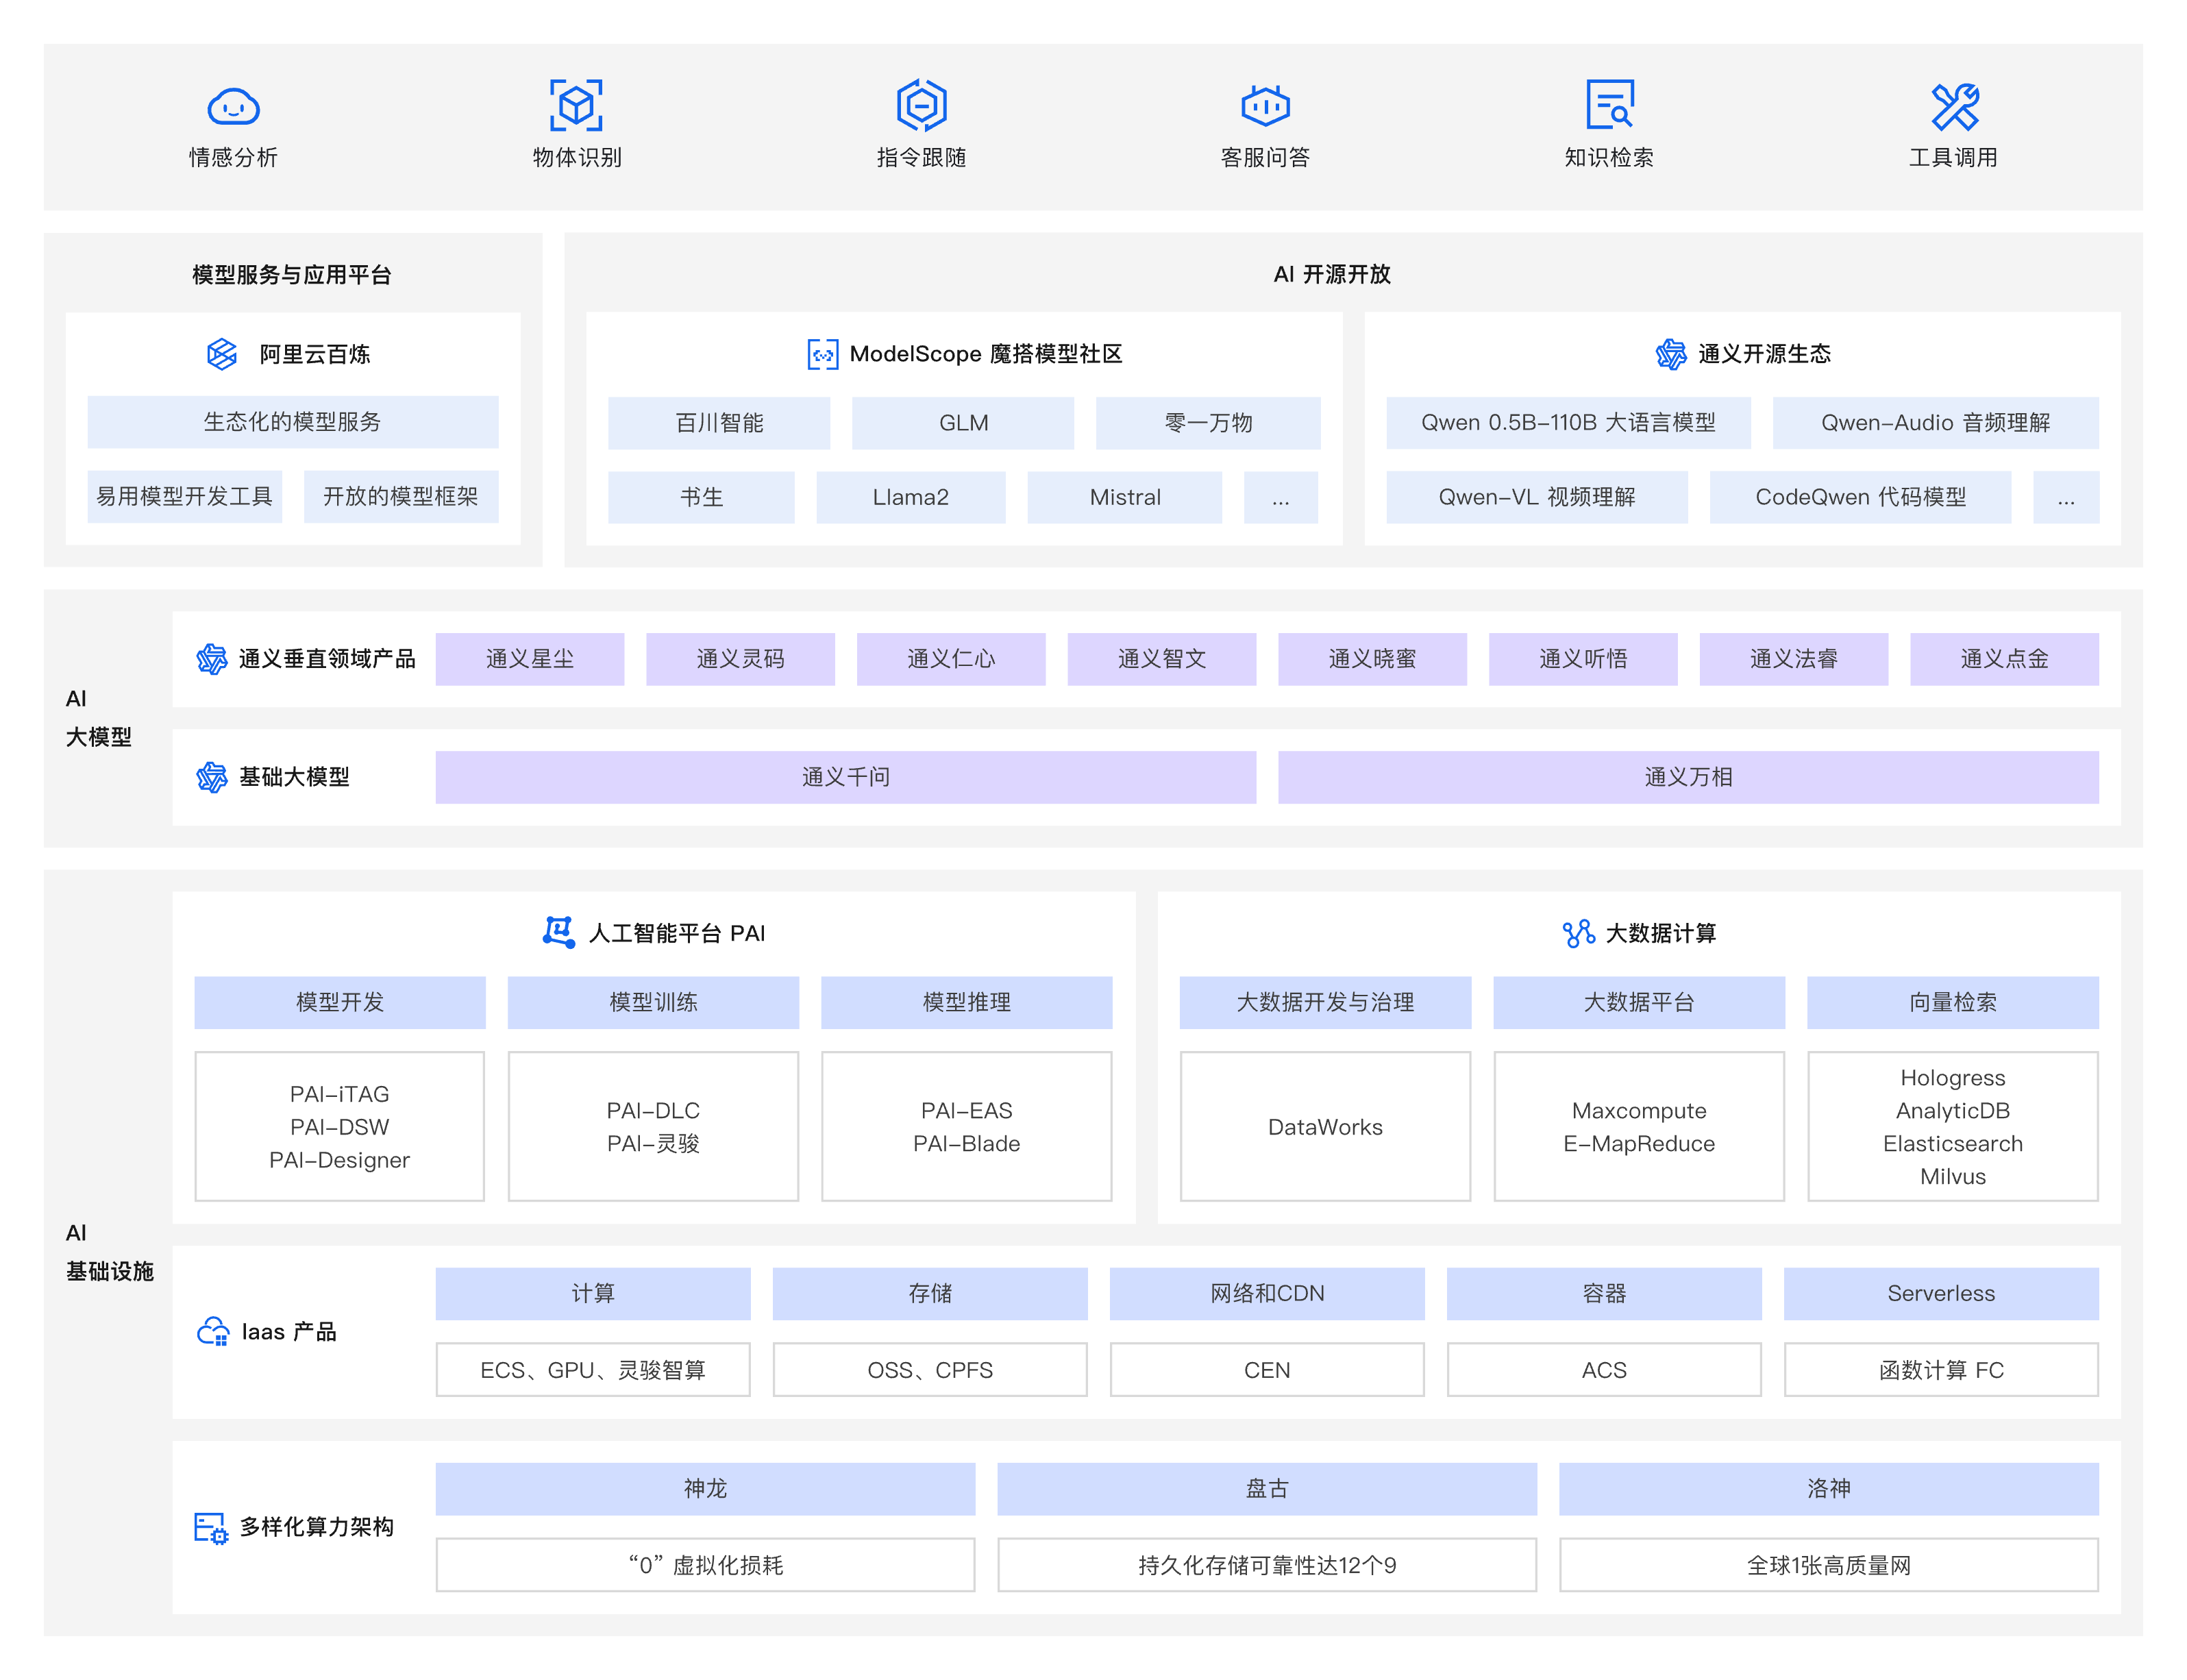This screenshot has width=2187, height=1680.
Task: Click the 人工智能平台 PAI icon
Action: 558,932
